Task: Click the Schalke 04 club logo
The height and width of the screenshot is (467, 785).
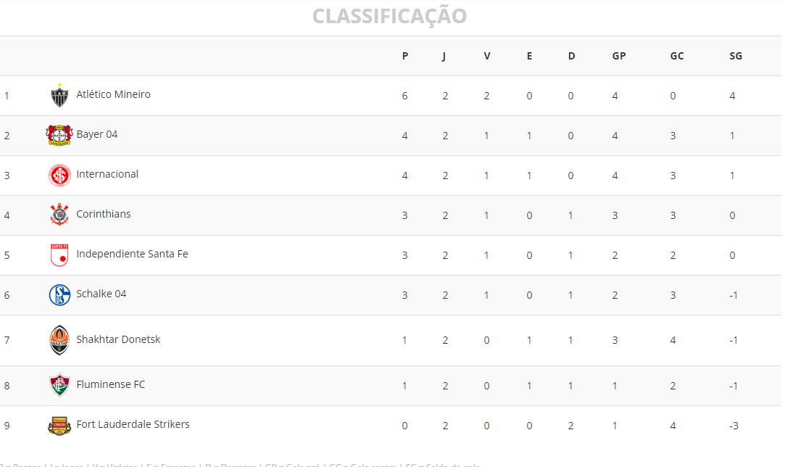Action: coord(59,294)
